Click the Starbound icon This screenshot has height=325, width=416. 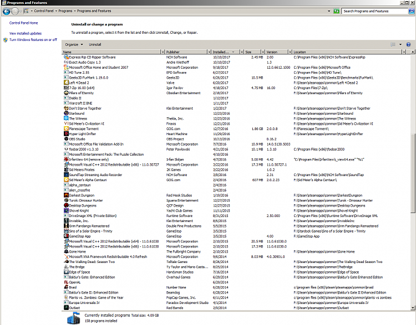point(66,113)
